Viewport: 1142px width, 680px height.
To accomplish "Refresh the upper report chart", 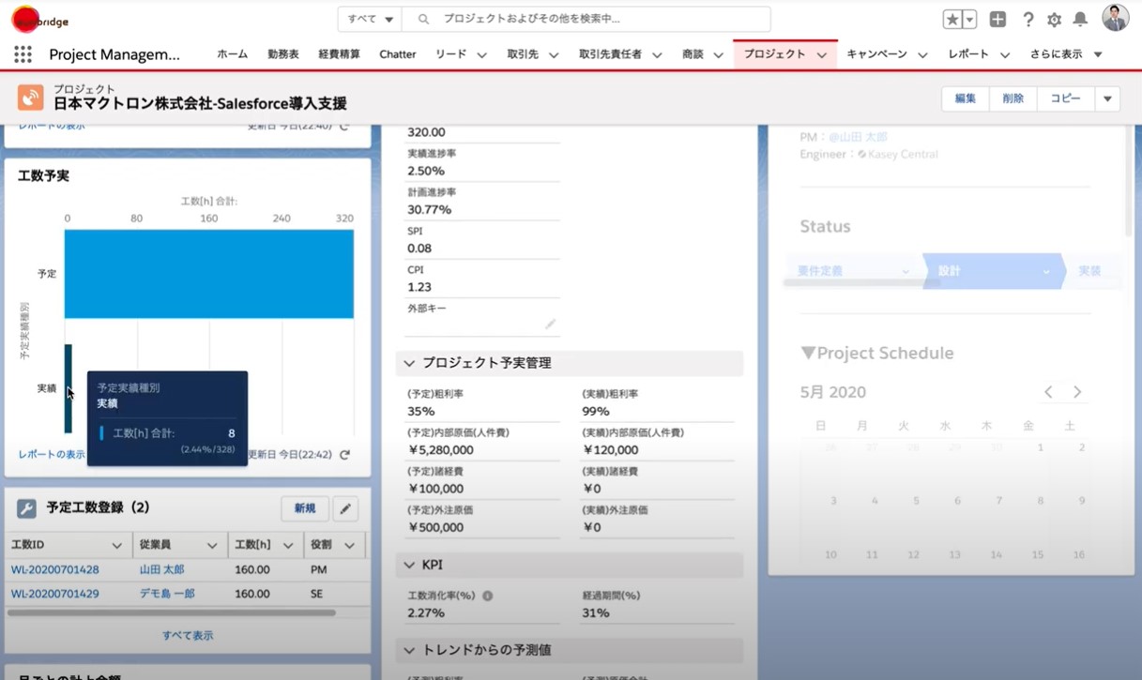I will click(344, 126).
